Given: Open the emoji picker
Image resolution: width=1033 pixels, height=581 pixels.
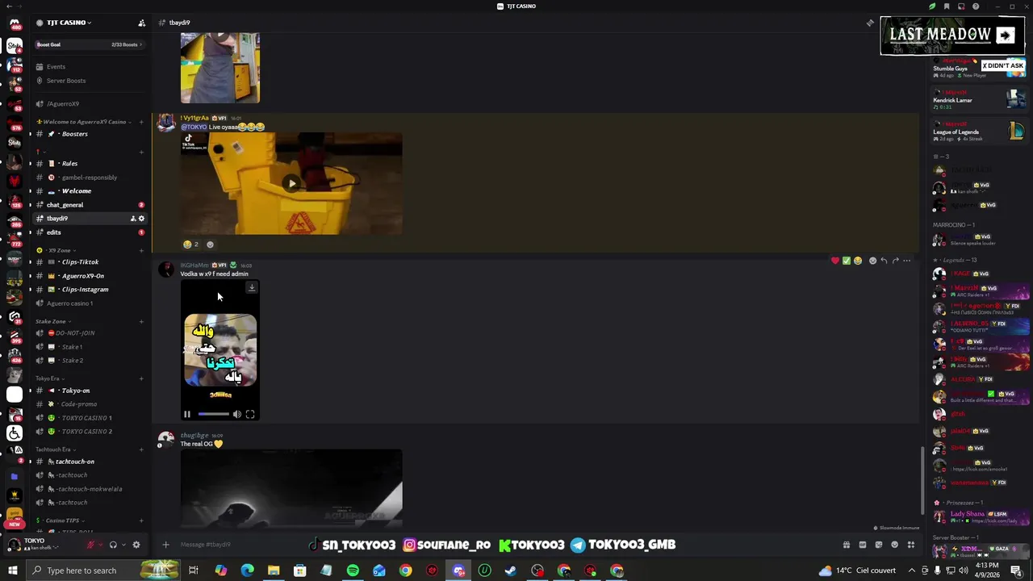Looking at the screenshot, I should [x=894, y=545].
